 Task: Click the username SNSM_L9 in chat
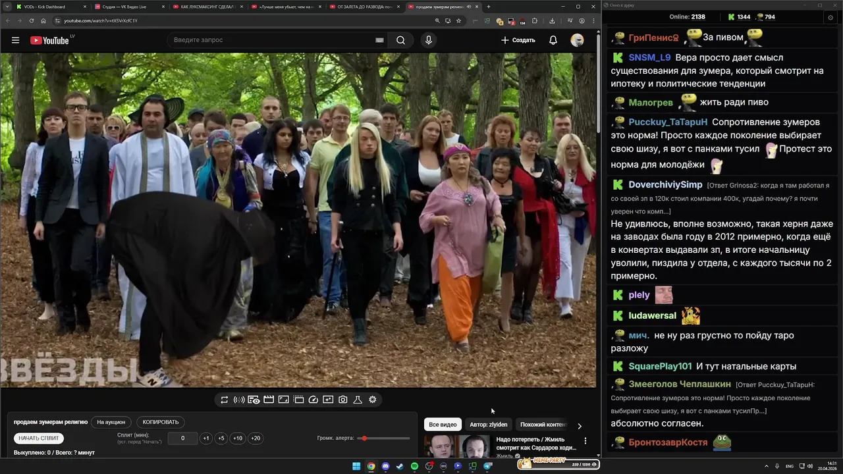(x=649, y=57)
